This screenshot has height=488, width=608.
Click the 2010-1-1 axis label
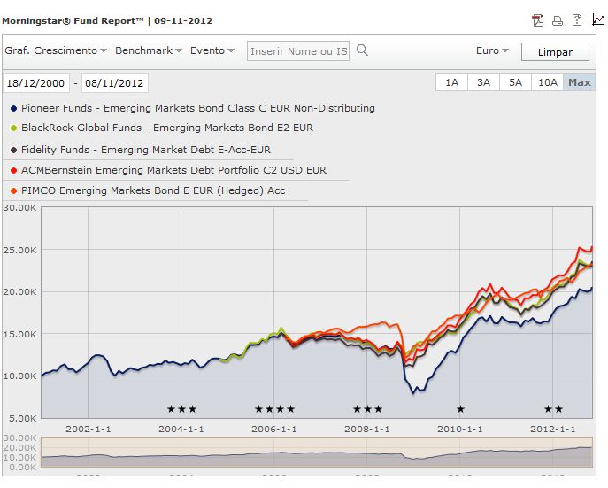tap(460, 429)
